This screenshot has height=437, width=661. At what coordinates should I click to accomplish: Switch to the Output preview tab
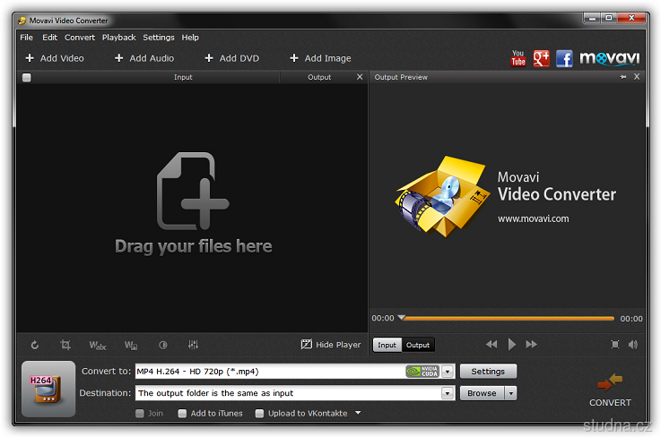tap(418, 345)
